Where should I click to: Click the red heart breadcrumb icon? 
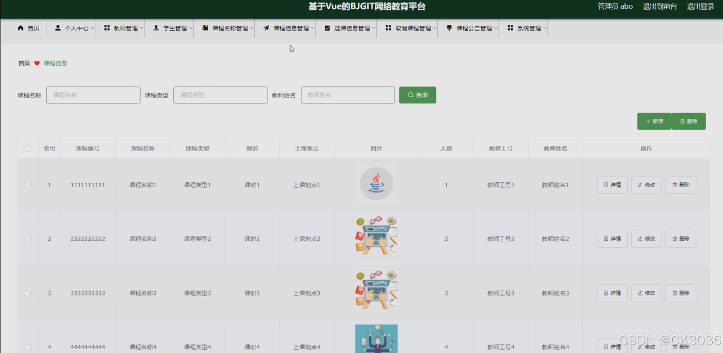click(x=37, y=63)
